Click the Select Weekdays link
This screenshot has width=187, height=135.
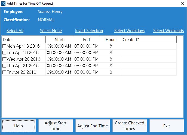coord(129,31)
